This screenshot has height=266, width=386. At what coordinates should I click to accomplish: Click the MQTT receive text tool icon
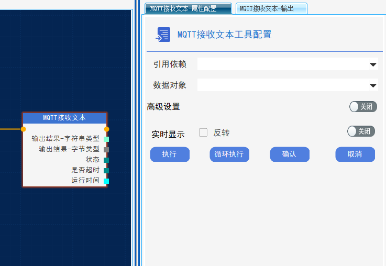[x=163, y=35]
